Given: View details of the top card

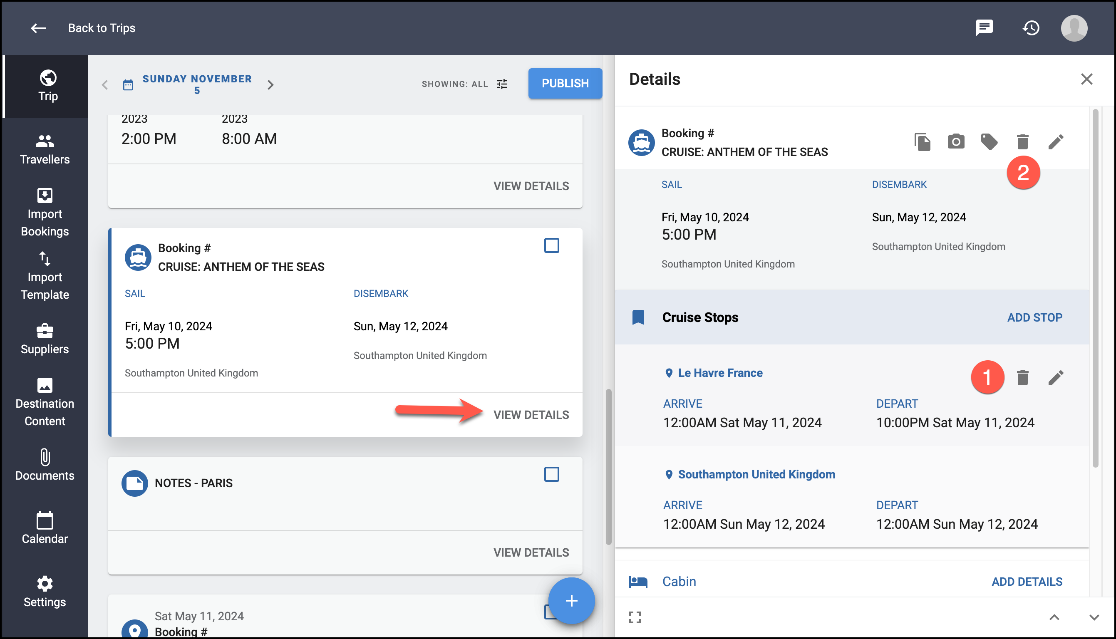Looking at the screenshot, I should pos(531,186).
